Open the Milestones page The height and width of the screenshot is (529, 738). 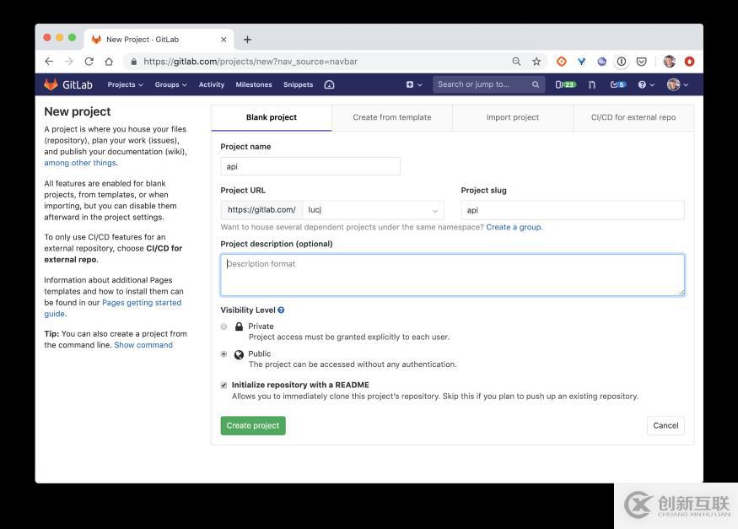254,84
